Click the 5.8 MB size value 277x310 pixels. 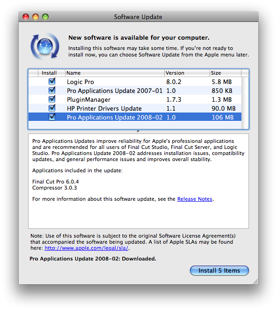point(221,82)
